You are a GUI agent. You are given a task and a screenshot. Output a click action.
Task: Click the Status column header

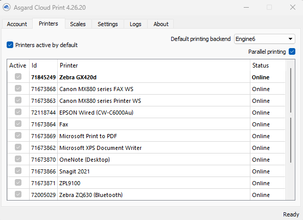coord(268,65)
